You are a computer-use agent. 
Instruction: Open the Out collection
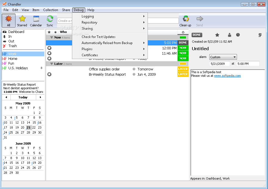coord(11,41)
